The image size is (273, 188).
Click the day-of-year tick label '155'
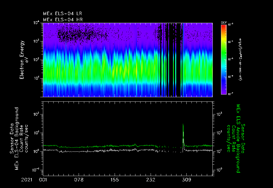point(115,180)
